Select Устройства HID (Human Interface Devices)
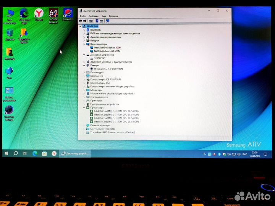 pyautogui.click(x=113, y=132)
